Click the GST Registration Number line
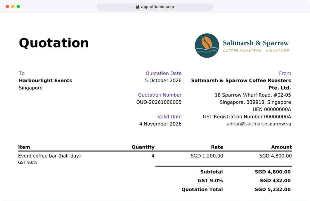Image resolution: width=310 pixels, height=201 pixels. tap(247, 117)
